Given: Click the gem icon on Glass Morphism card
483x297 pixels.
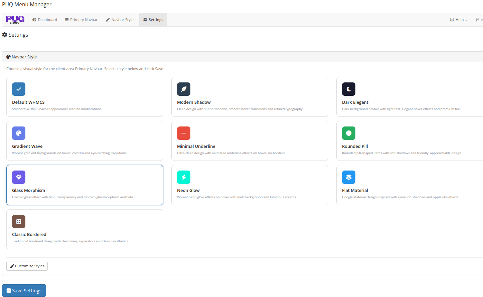Looking at the screenshot, I should pos(19,177).
